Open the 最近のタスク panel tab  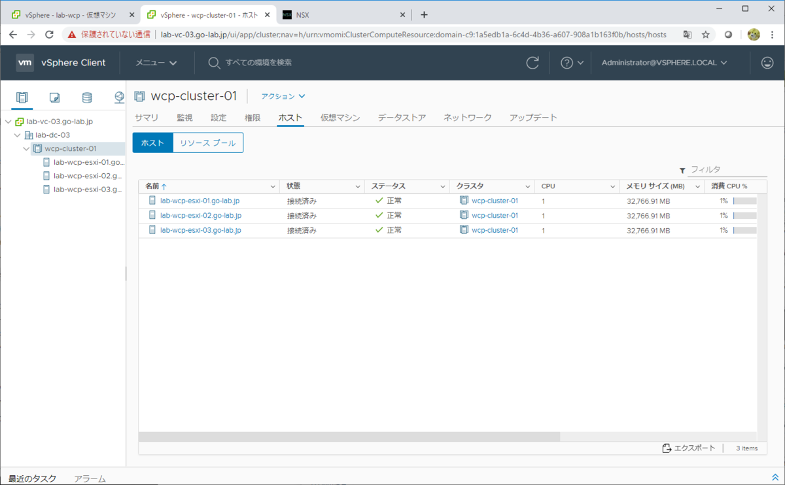tap(33, 478)
